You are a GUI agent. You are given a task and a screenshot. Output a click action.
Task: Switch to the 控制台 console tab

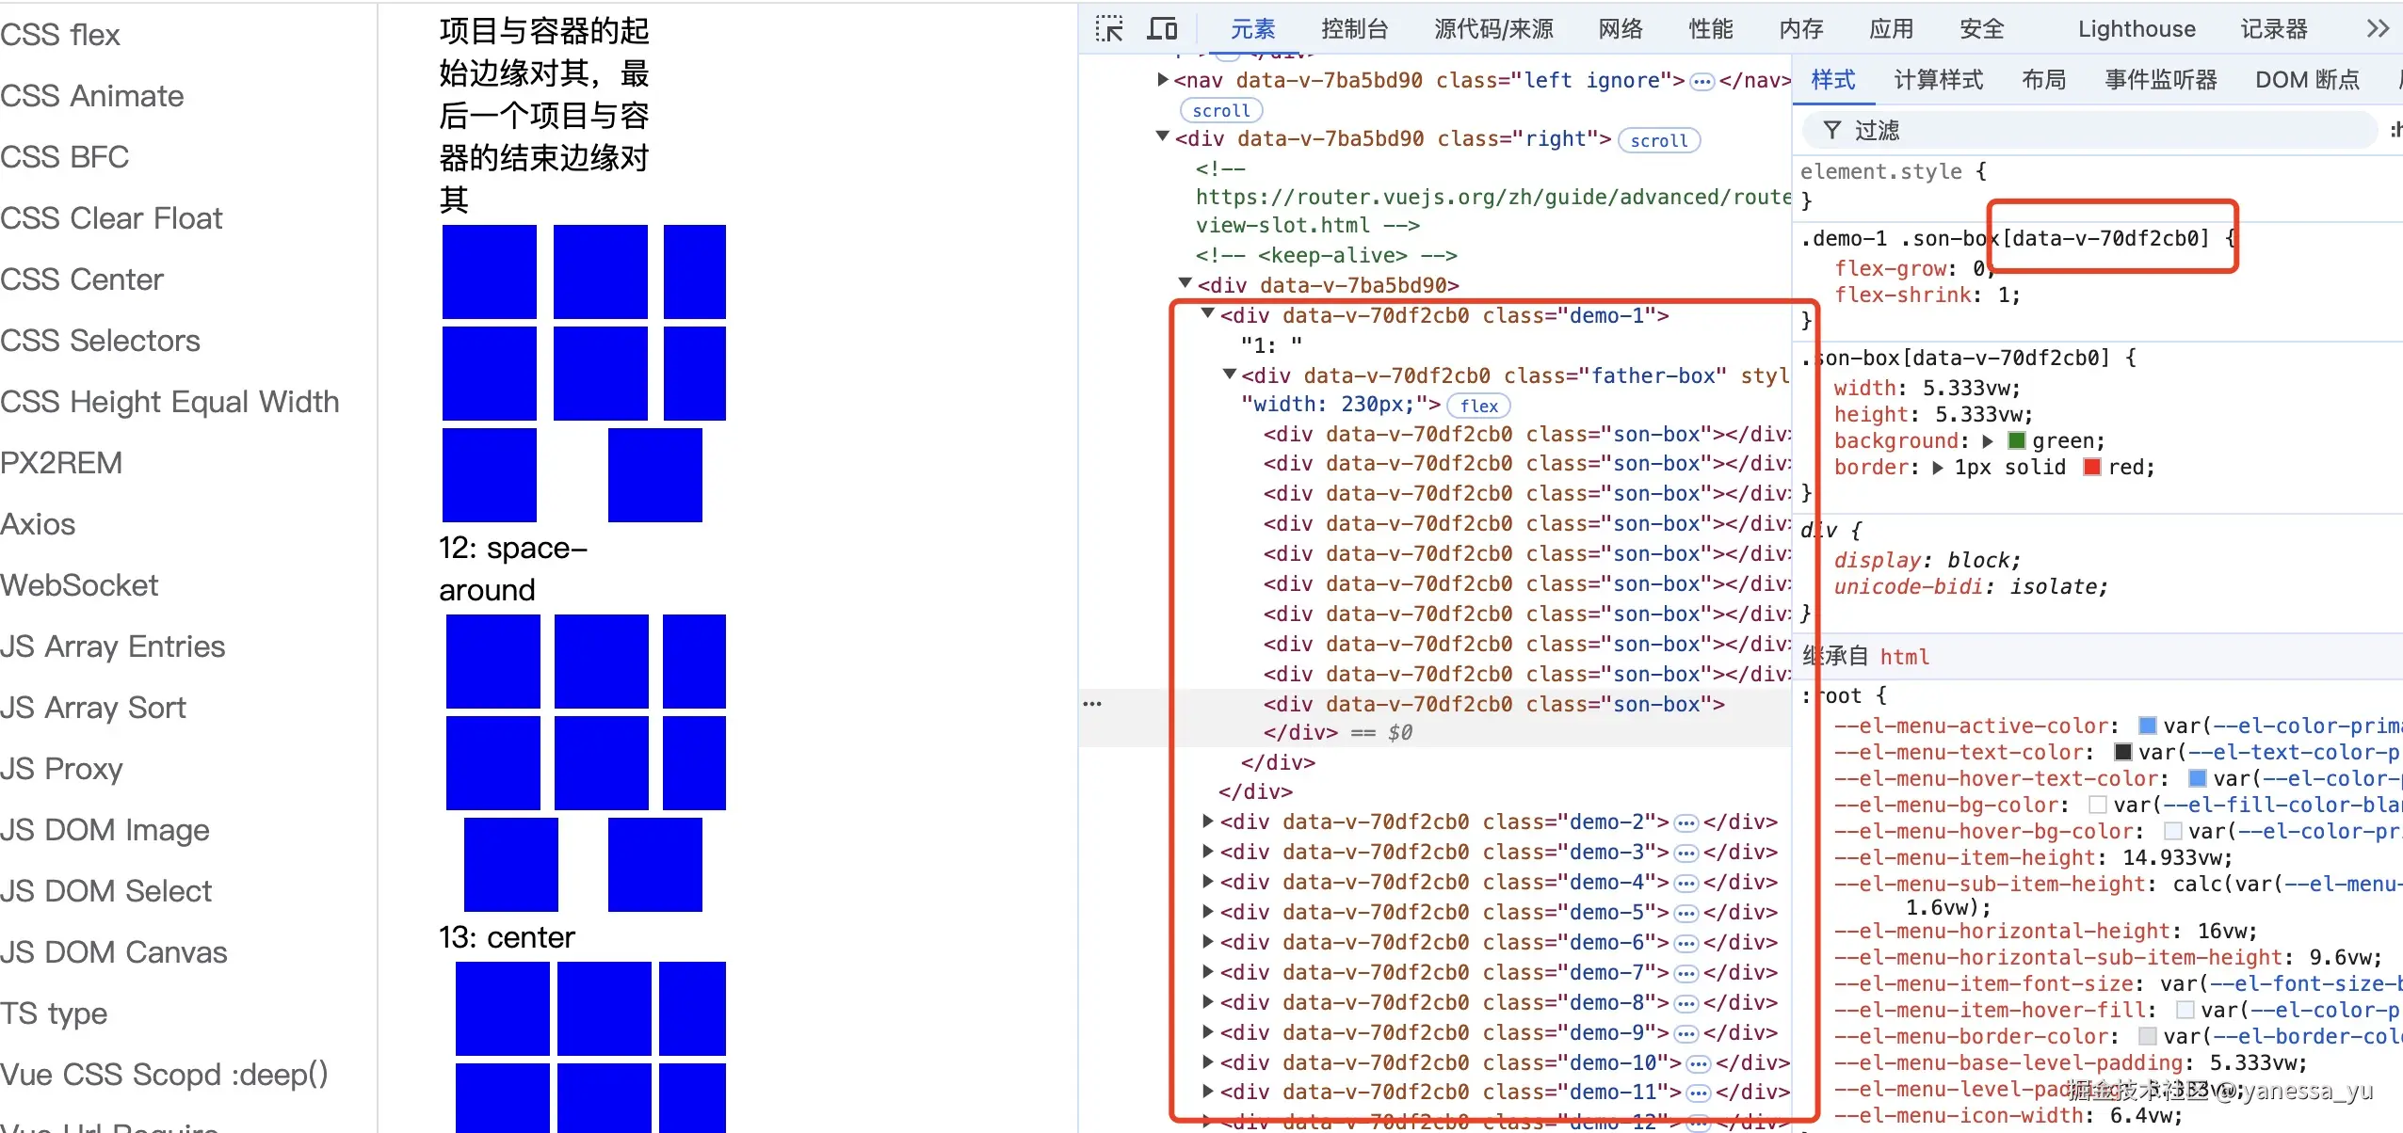(x=1354, y=29)
